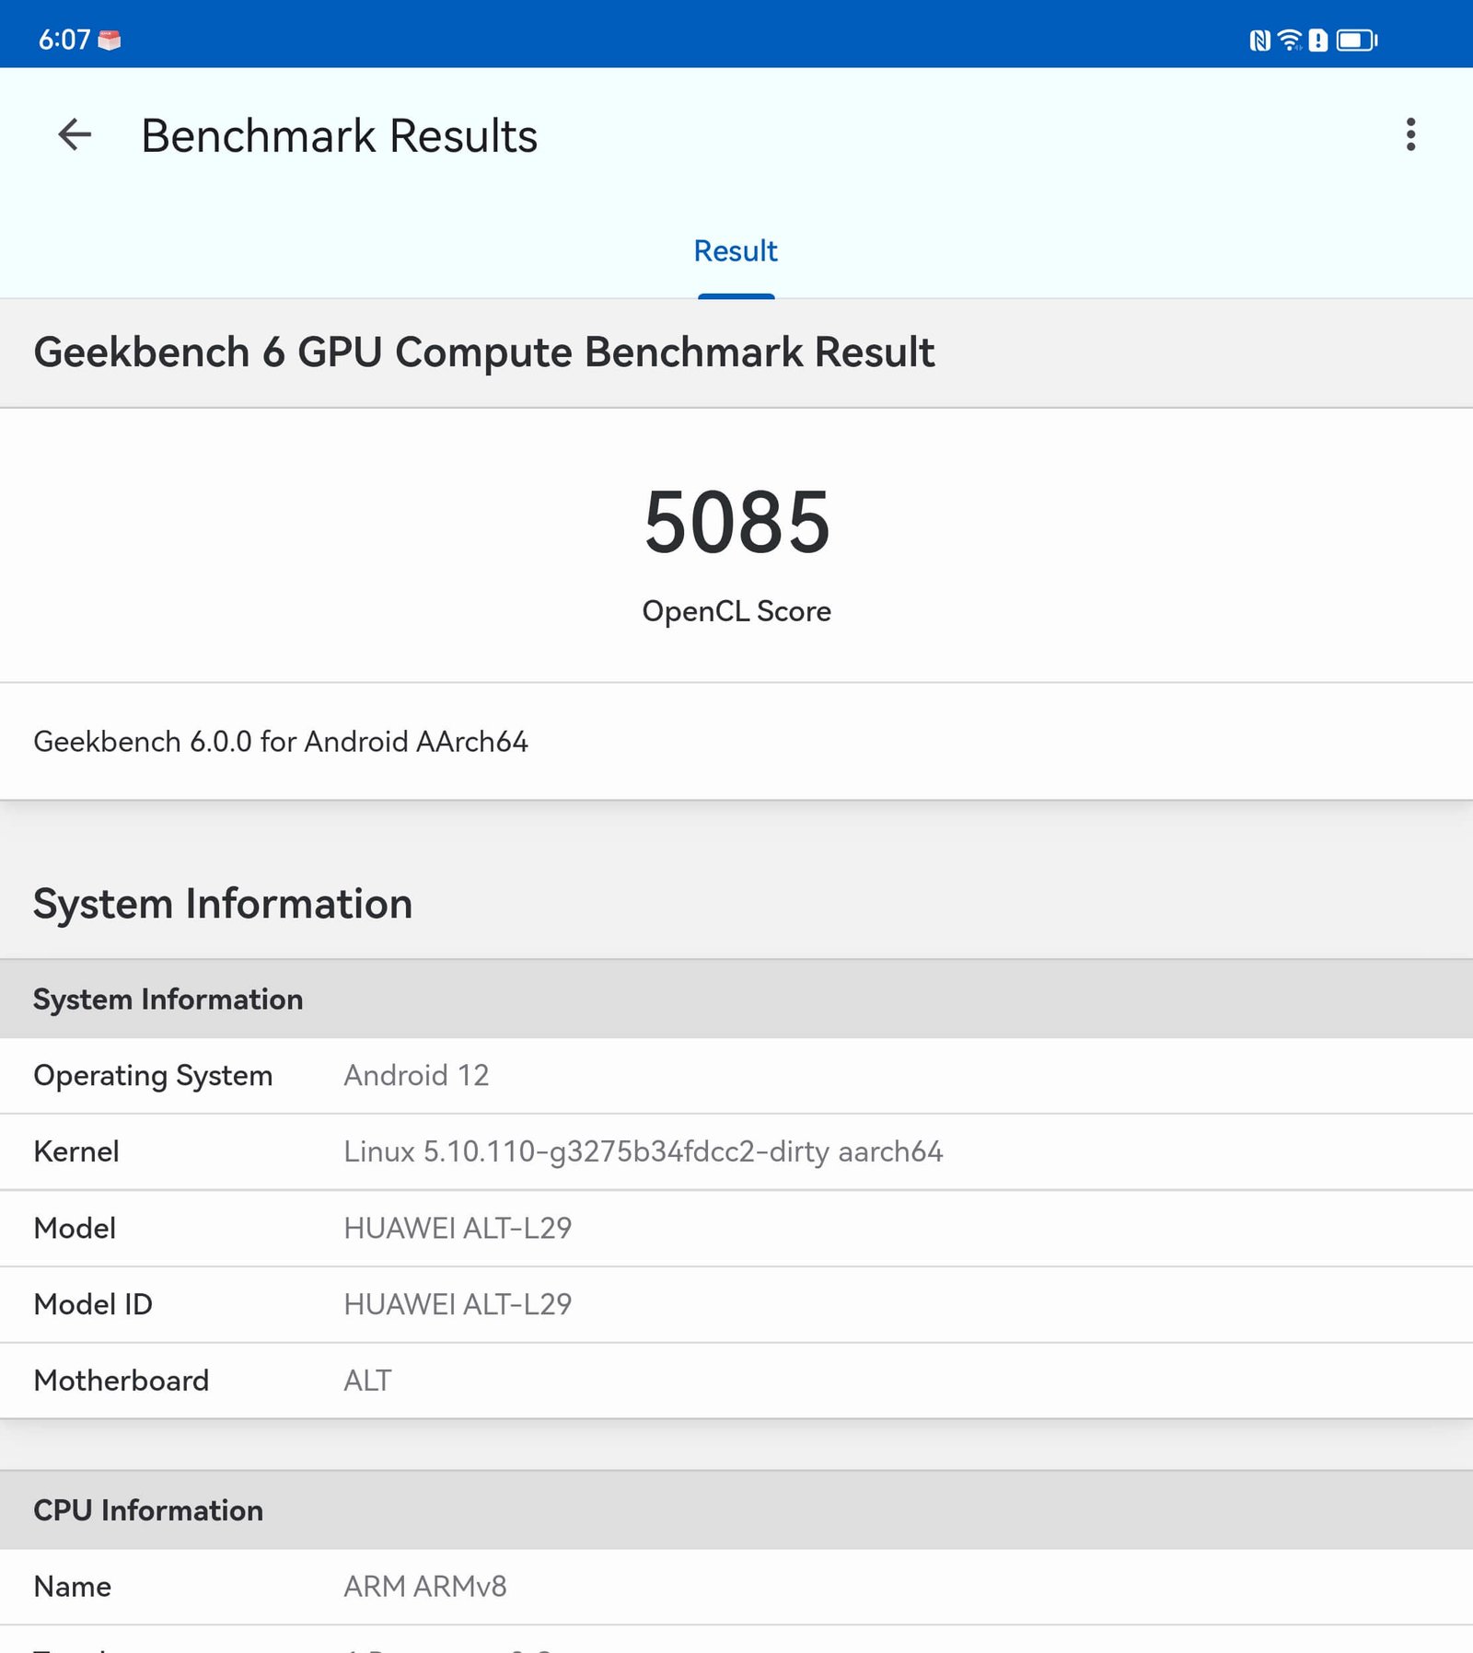
Task: Tap the Geekbench 6 GPU Compute Benchmark Result heading
Action: coord(484,353)
